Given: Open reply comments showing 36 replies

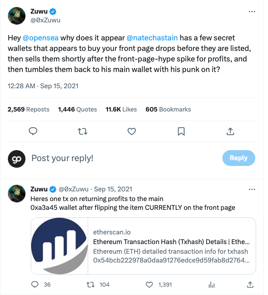Looking at the screenshot, I should pos(36,284).
